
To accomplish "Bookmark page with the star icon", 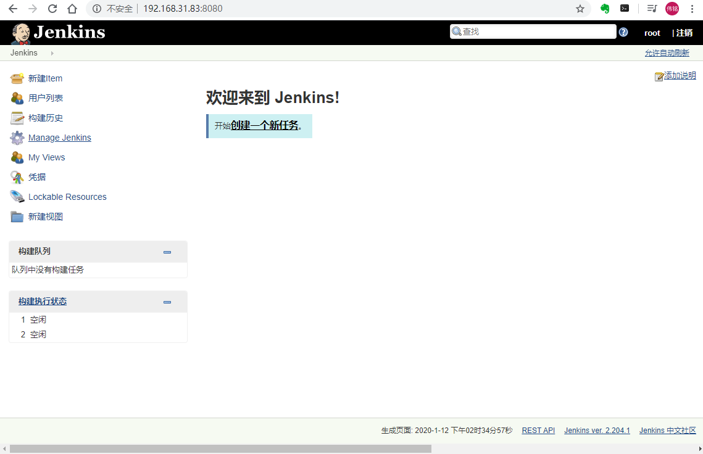I will point(580,9).
